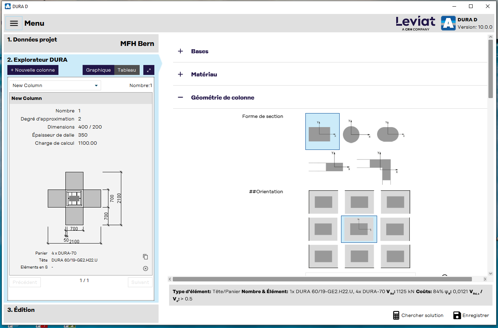Click the scroll right arrow
The width and height of the screenshot is (498, 328).
click(485, 279)
